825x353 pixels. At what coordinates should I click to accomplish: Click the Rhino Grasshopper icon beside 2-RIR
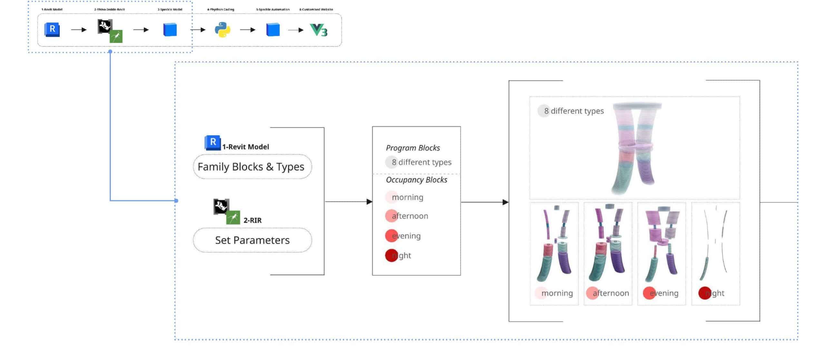click(x=227, y=211)
